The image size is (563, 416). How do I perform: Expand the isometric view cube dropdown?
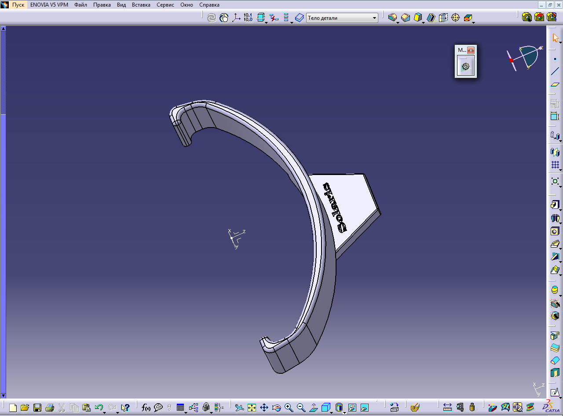click(x=332, y=412)
